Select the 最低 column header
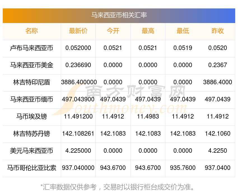This screenshot has height=196, width=238. pos(183,31)
